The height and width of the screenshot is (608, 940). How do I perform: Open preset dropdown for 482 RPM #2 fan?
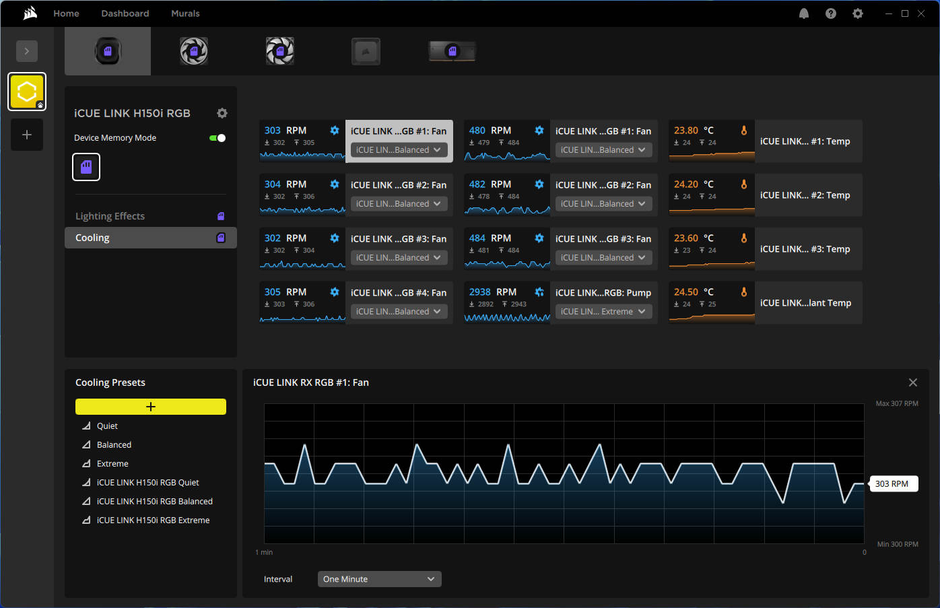pos(603,204)
